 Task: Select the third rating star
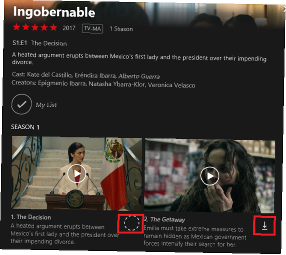pos(35,27)
